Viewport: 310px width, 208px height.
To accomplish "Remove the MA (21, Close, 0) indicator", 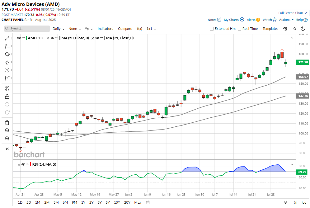I will pos(92,38).
